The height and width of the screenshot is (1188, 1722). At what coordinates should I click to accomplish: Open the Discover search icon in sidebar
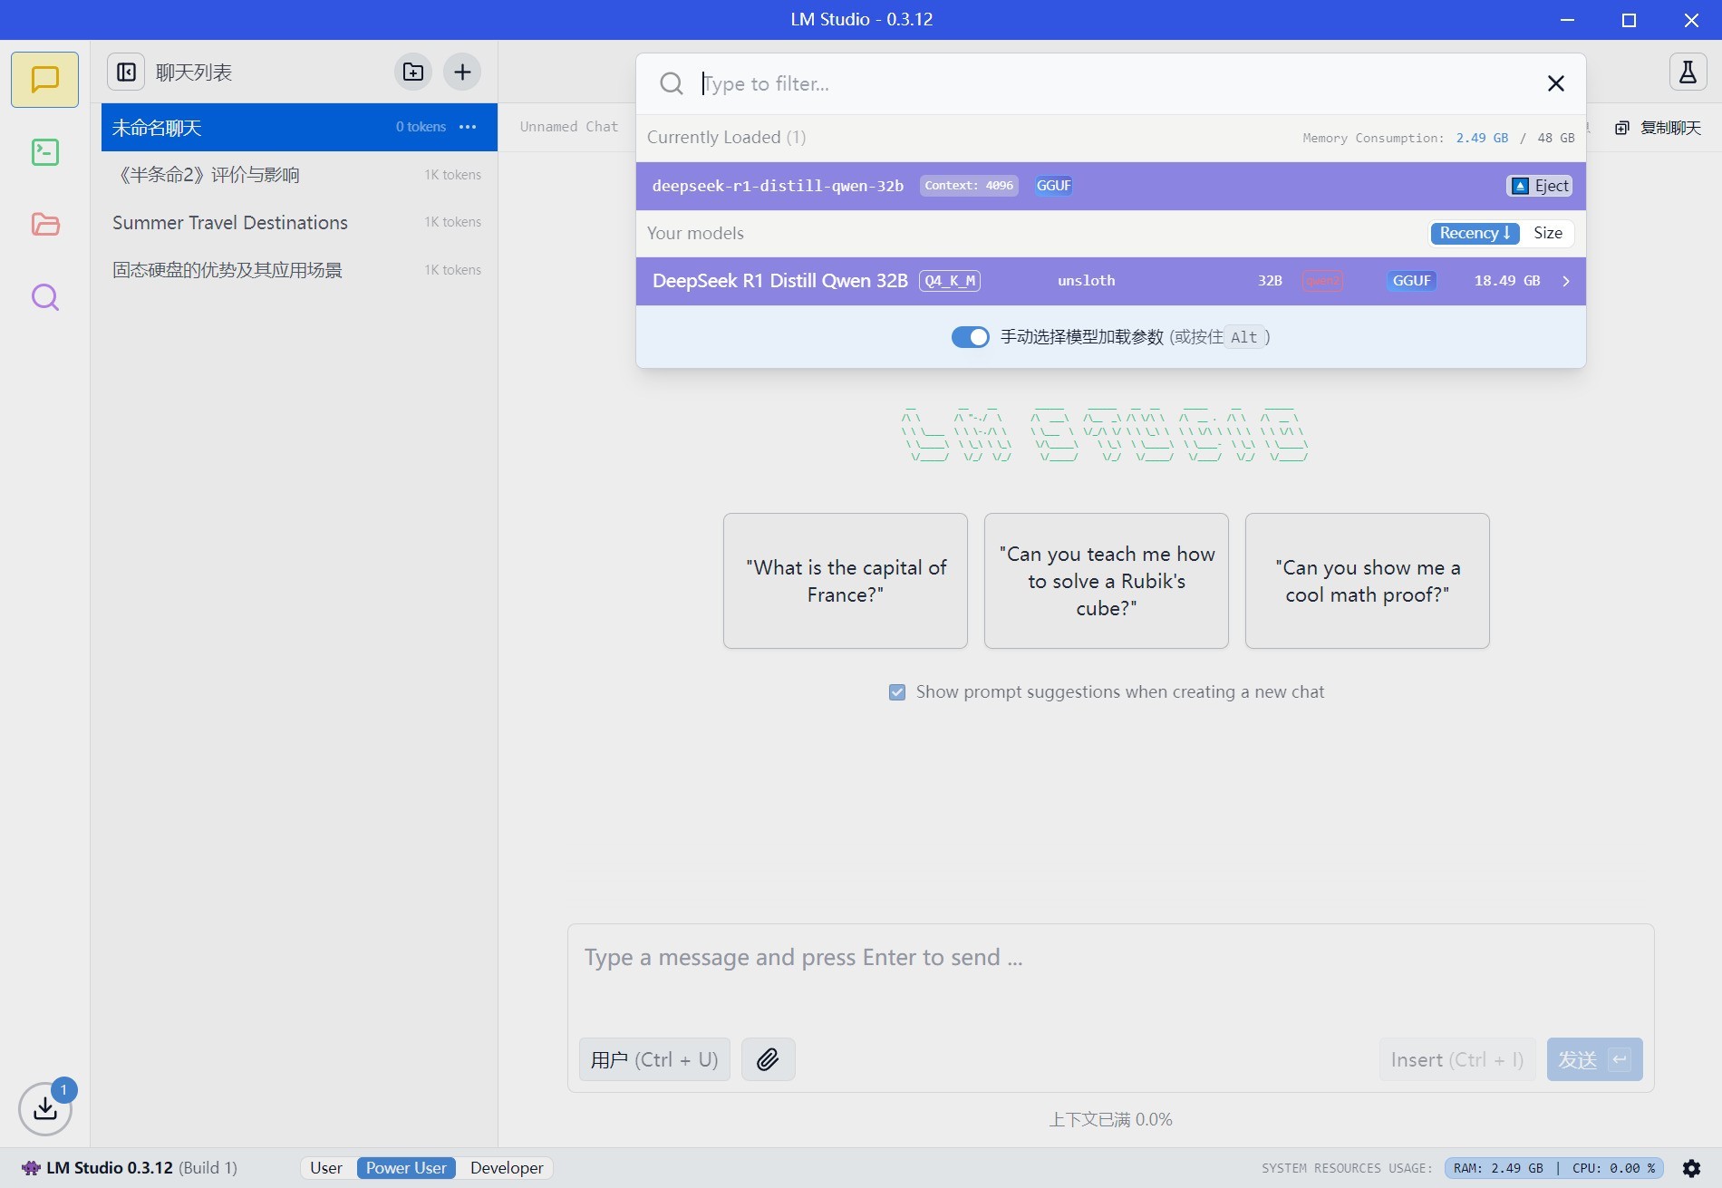click(x=44, y=297)
